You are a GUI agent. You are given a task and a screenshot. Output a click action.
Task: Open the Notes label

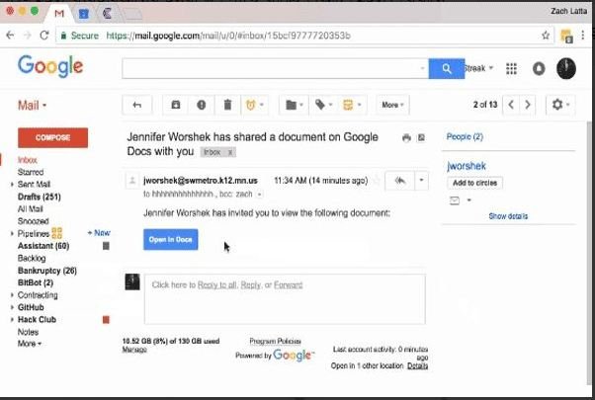click(28, 332)
